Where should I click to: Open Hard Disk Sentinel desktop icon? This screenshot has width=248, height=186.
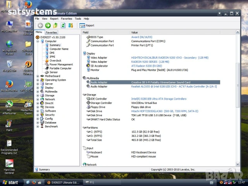9,167
